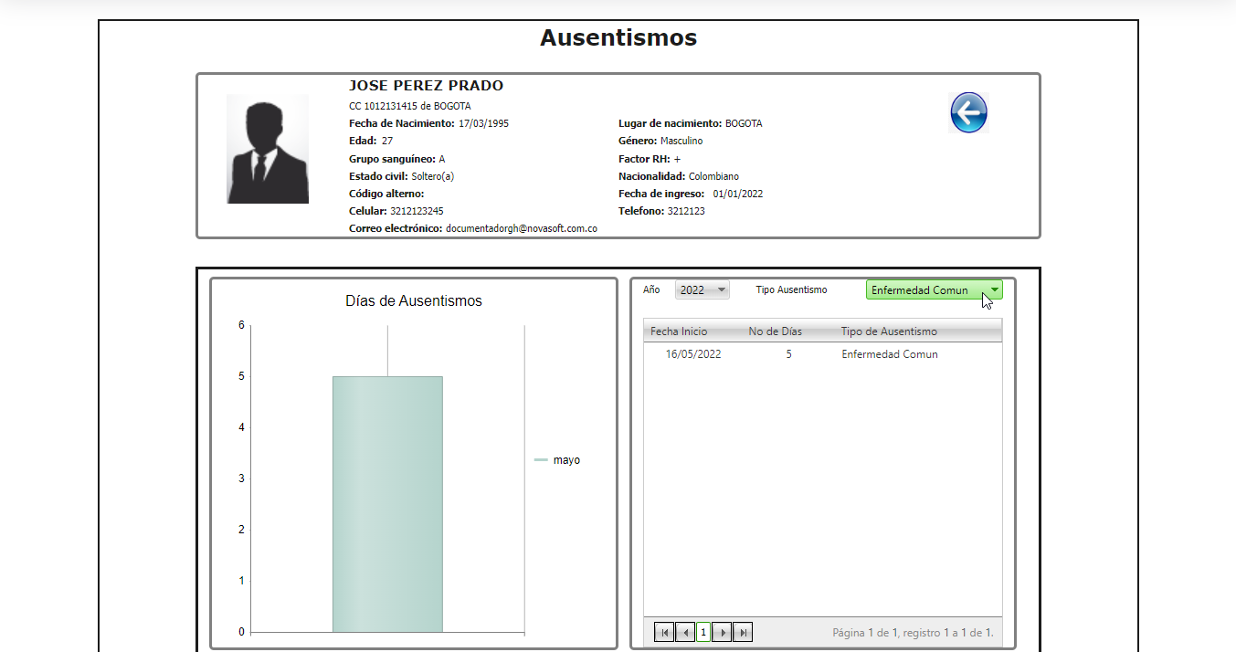Select the Tipo de Ausentismo column header

pyautogui.click(x=893, y=331)
